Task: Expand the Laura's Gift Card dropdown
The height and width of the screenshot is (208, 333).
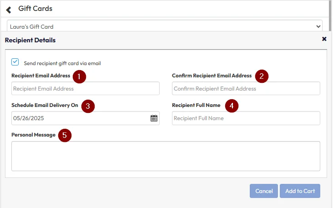Action: (164, 26)
